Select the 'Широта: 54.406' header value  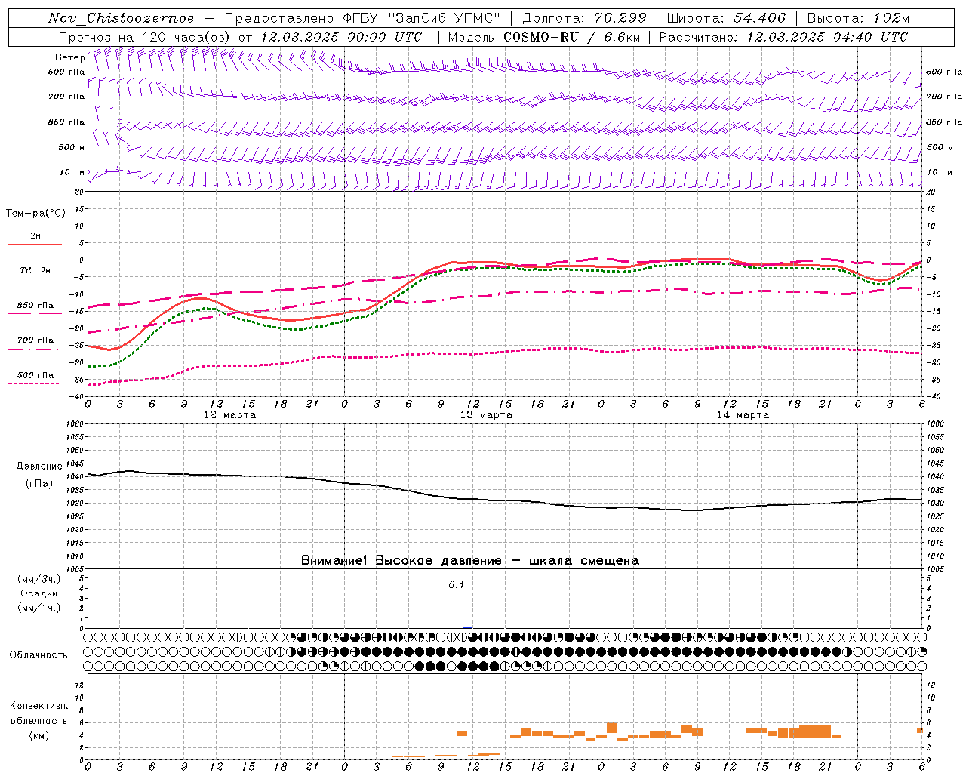[x=727, y=18]
